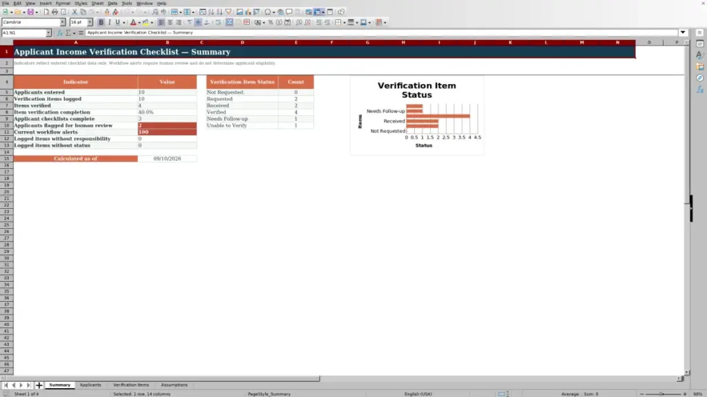Click the Name Box input field
This screenshot has width=707, height=397.
23,32
